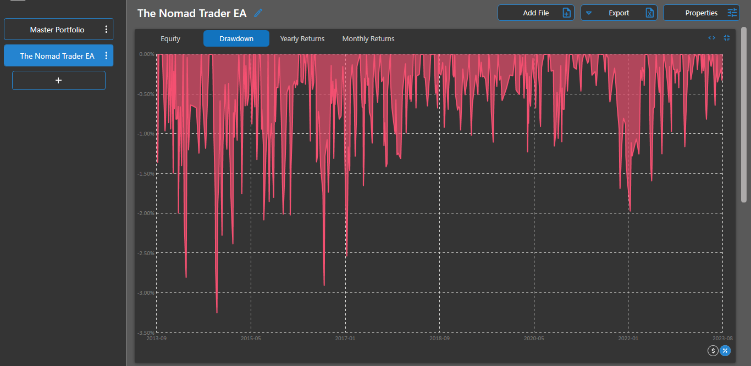Viewport: 751px width, 366px height.
Task: Select Master Portfolio in the sidebar
Action: click(x=59, y=30)
